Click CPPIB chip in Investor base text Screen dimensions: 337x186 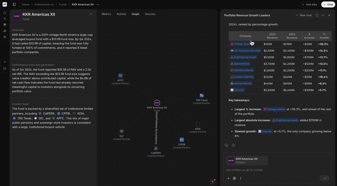tap(63, 113)
